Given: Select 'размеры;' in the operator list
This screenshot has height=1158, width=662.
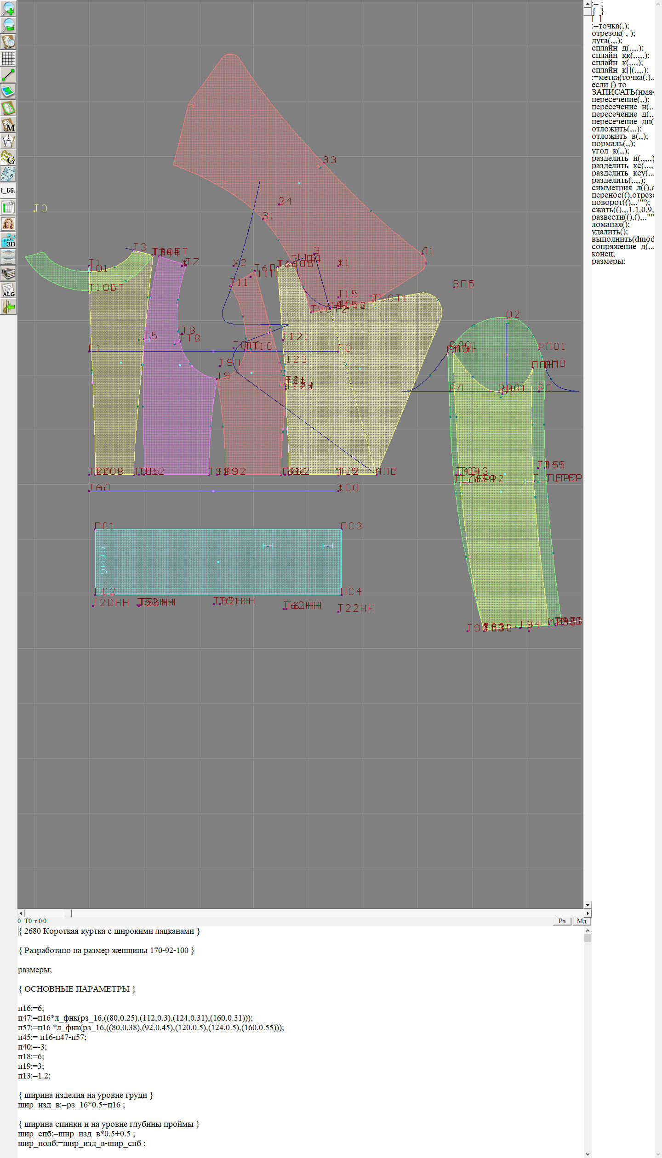Looking at the screenshot, I should (x=608, y=261).
